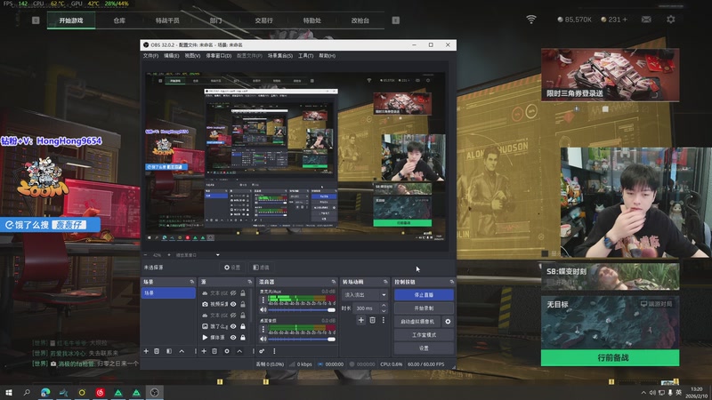Open game settings gear at top right
Image resolution: width=712 pixels, height=400 pixels.
[669, 19]
